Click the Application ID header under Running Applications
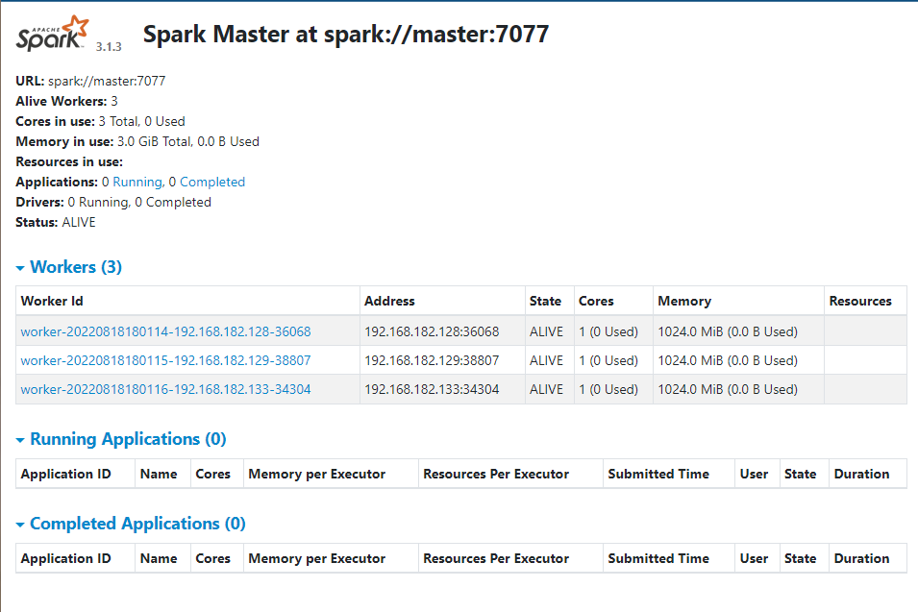918x612 pixels. point(64,474)
